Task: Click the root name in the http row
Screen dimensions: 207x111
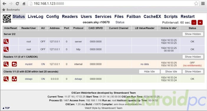Action: point(29,49)
